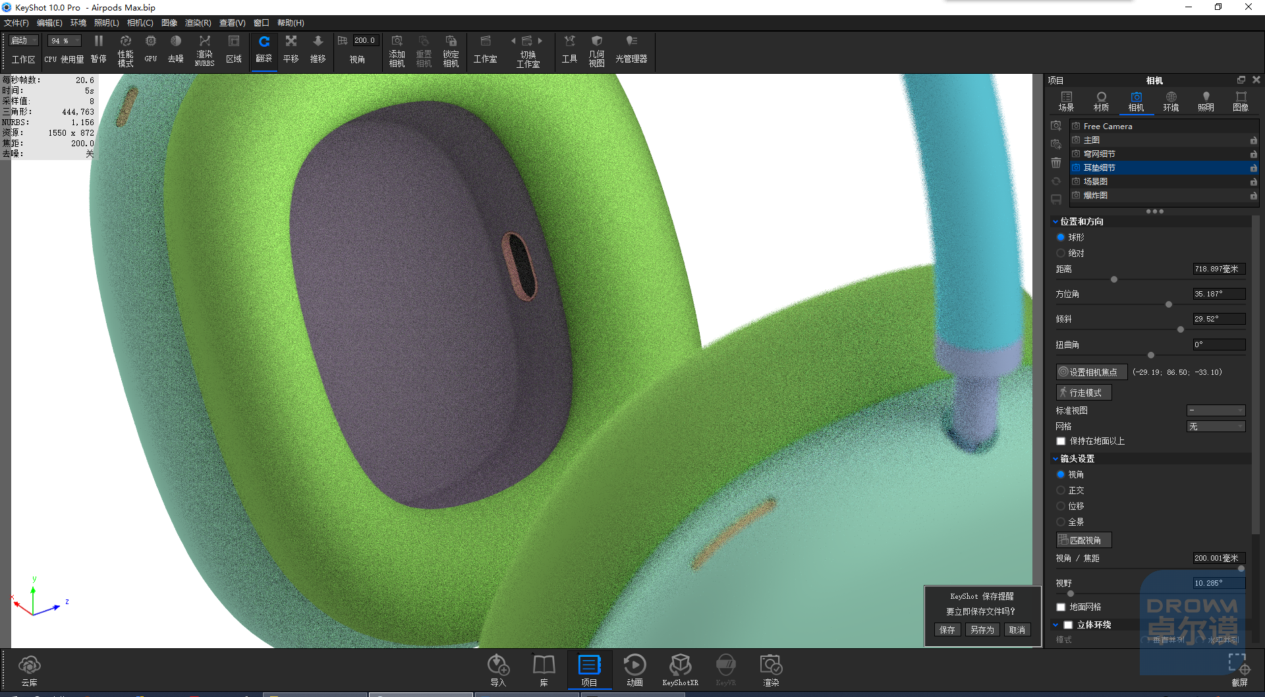Click the Distance (距离) slider handle
This screenshot has height=697, width=1265.
[1114, 279]
